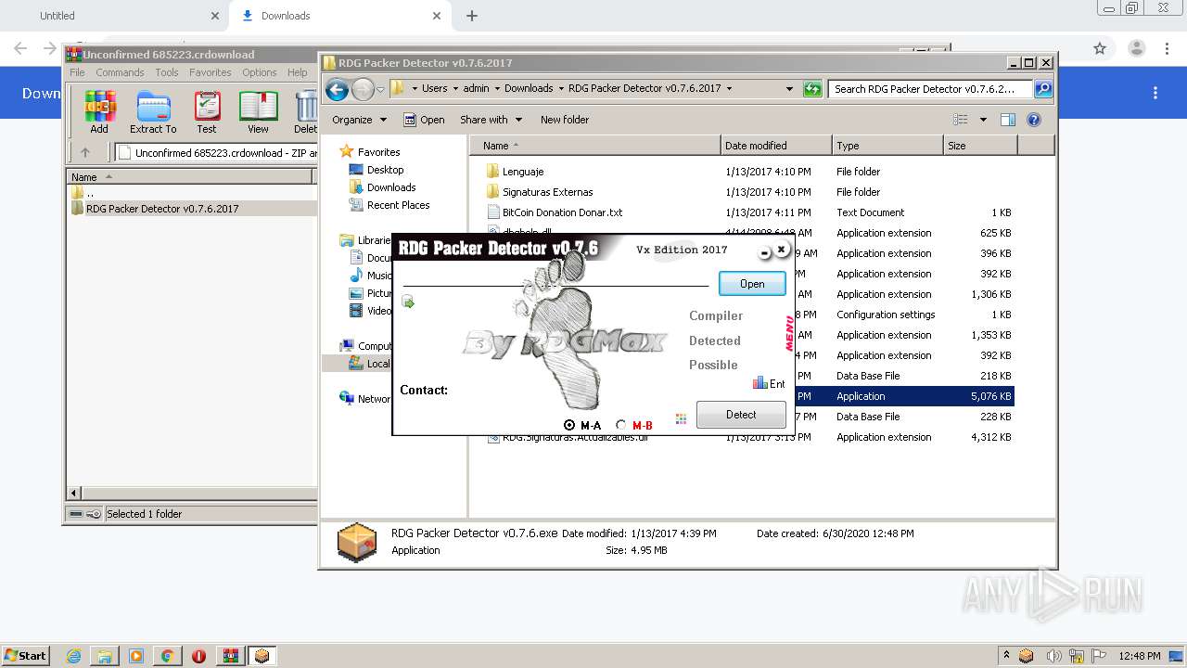This screenshot has height=668, width=1187.
Task: Open the Organize dropdown menu
Action: click(x=360, y=120)
